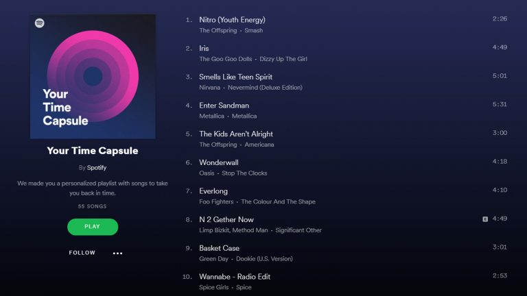527x296 pixels.
Task: Follow the Your Time Capsule playlist
Action: point(82,253)
